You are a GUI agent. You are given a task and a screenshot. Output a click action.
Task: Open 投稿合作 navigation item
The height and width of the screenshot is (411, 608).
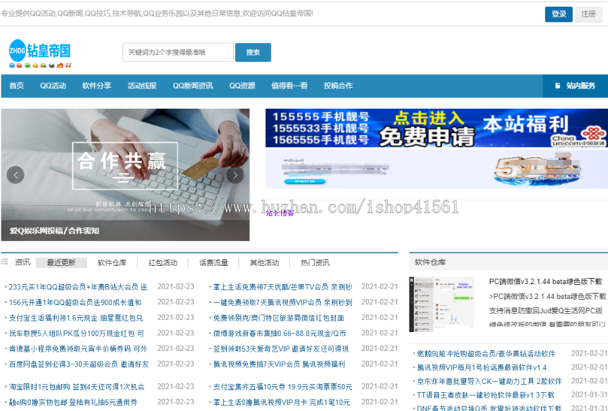338,86
